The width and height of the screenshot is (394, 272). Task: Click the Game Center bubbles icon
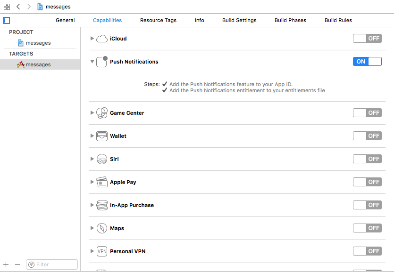coord(102,113)
